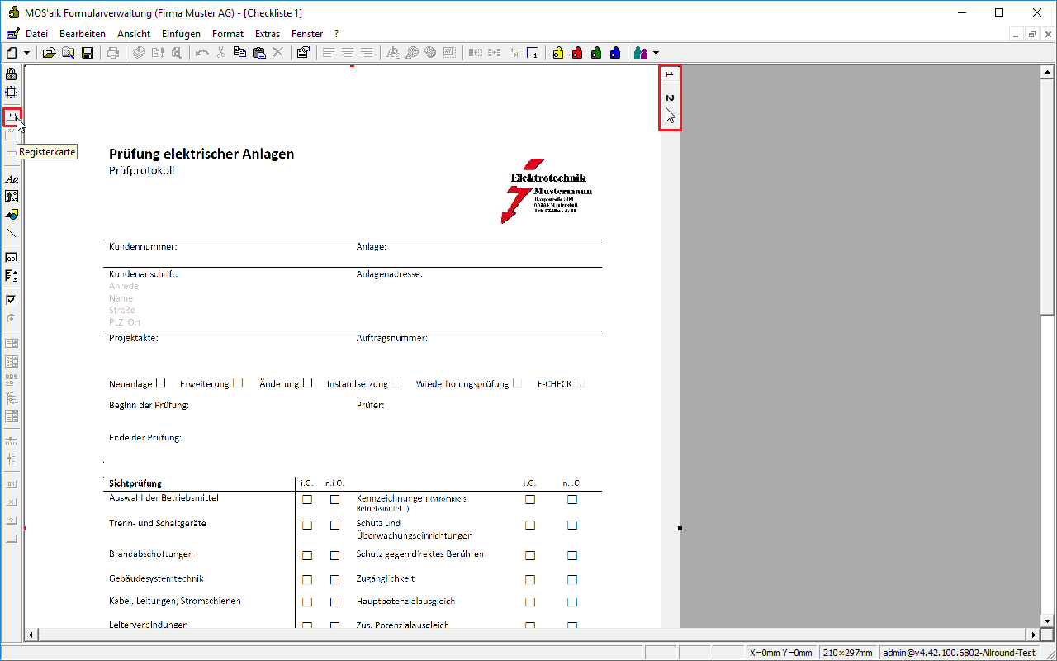Screen dimensions: 1057x661
Task: Choose the text label (Aa) tool
Action: pos(12,178)
